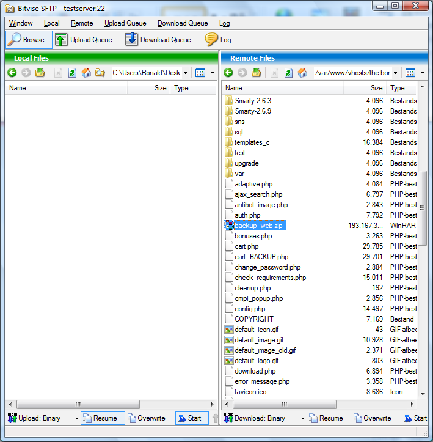
Task: Select upload Resume mode
Action: (103, 418)
